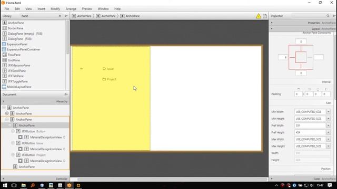Open the Modify menu
The image size is (337, 189).
click(55, 9)
